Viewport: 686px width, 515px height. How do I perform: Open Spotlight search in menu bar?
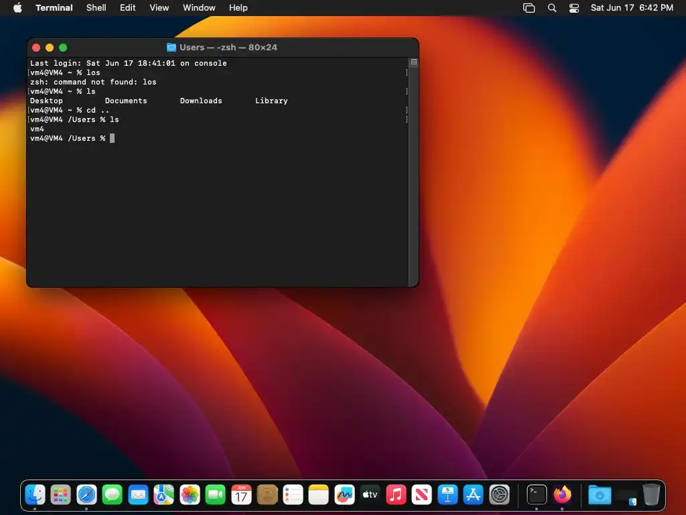point(552,8)
